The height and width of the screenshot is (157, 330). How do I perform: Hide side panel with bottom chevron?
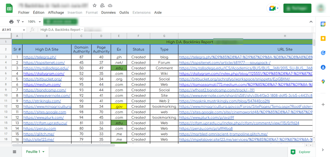(323, 150)
